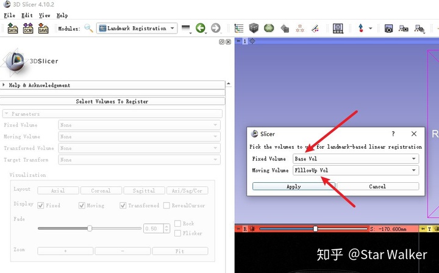The image size is (439, 273).
Task: Open Transformed Volume dropdown
Action: pyautogui.click(x=139, y=148)
